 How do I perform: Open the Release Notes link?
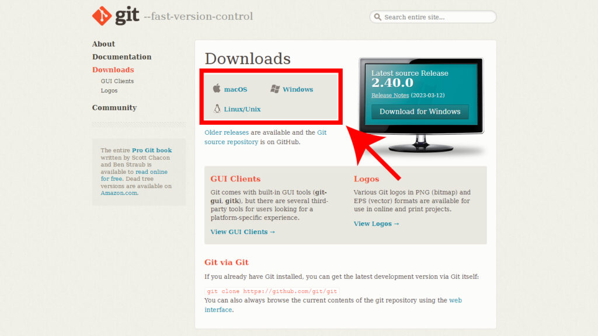click(390, 95)
